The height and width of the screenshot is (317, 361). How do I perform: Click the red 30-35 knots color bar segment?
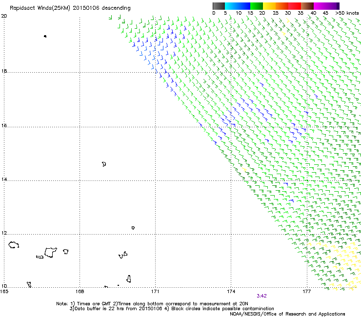coord(295,6)
